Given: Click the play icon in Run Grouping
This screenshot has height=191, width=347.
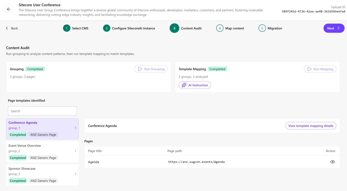Looking at the screenshot, I should [x=140, y=69].
